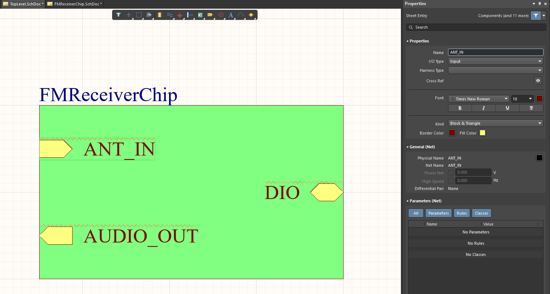Open the I/O Type dropdown
The width and height of the screenshot is (550, 294).
click(x=496, y=61)
